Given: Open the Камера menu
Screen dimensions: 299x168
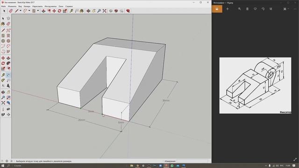Looking at the screenshot, I should coord(27,6).
